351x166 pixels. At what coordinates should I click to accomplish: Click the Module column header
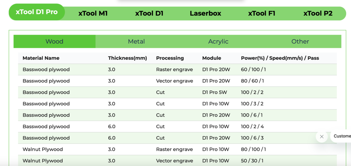click(211, 58)
